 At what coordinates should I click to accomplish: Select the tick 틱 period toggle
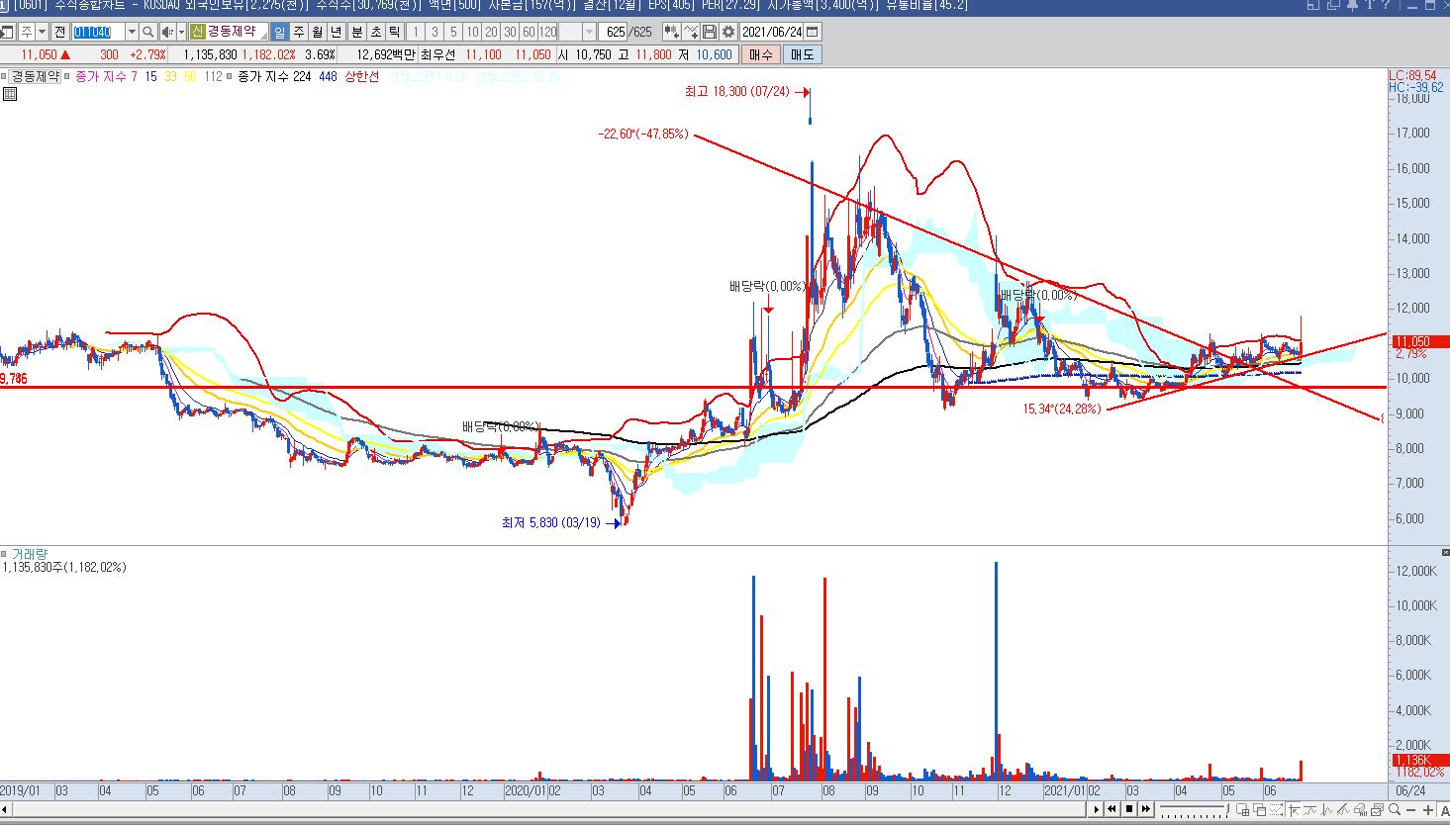coord(394,32)
